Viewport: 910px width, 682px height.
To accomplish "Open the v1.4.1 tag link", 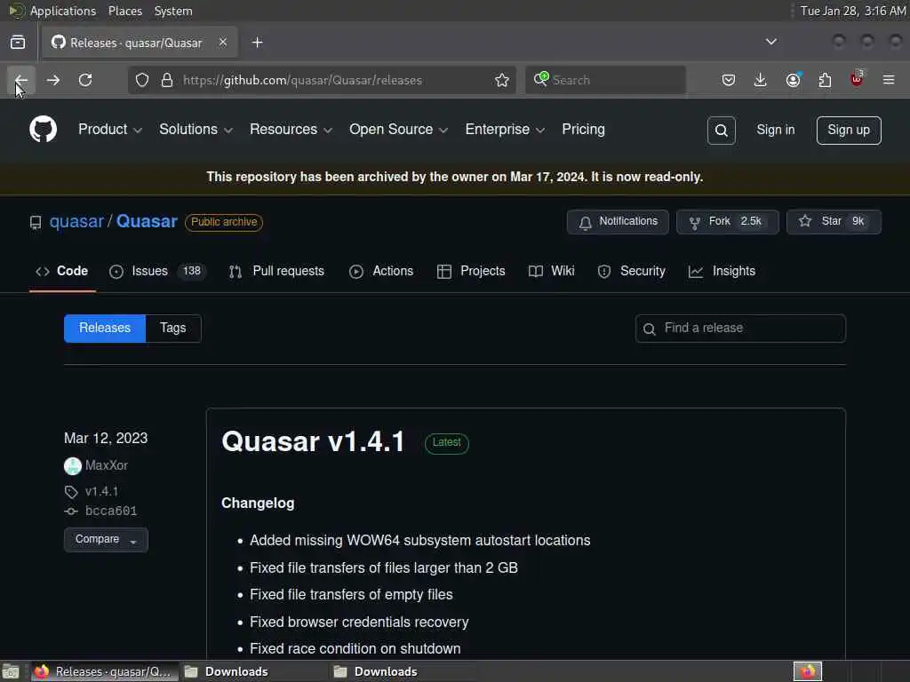I will 101,491.
